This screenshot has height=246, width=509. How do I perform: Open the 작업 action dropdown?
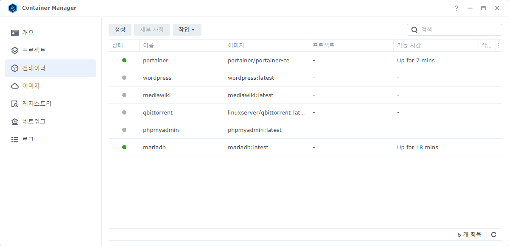[x=187, y=30]
